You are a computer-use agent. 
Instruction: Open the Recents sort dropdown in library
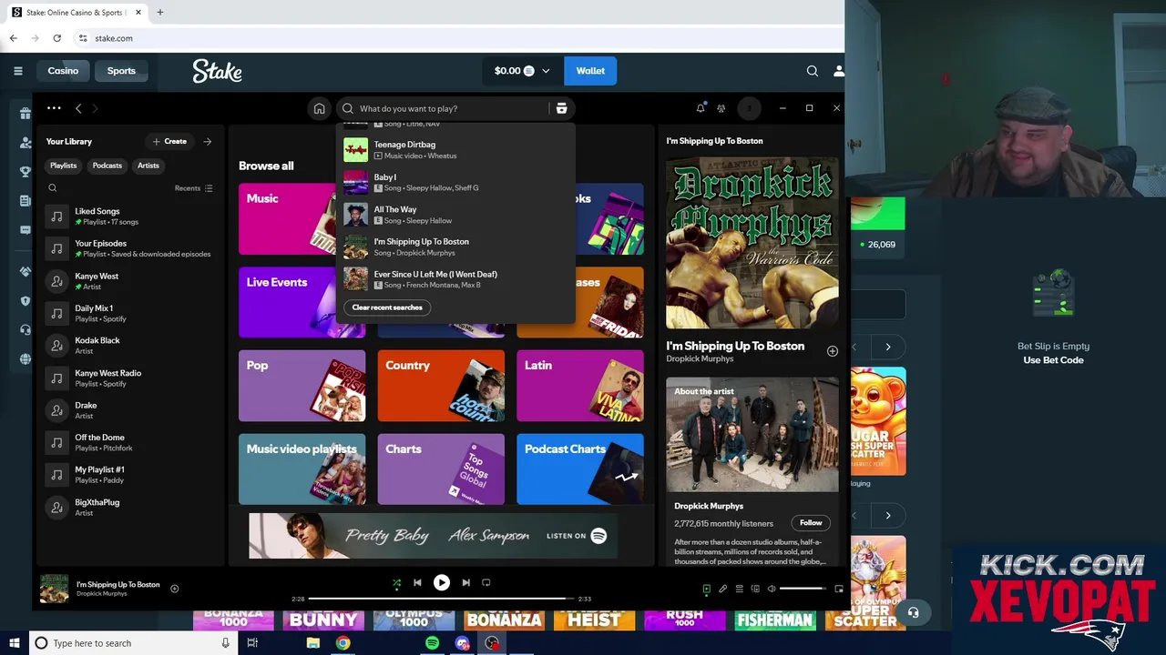(193, 188)
